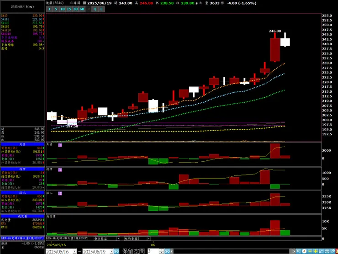Image resolution: width=338 pixels, height=254 pixels.
Task: Open the purple settings icon in 投信 panel
Action: pos(60,170)
